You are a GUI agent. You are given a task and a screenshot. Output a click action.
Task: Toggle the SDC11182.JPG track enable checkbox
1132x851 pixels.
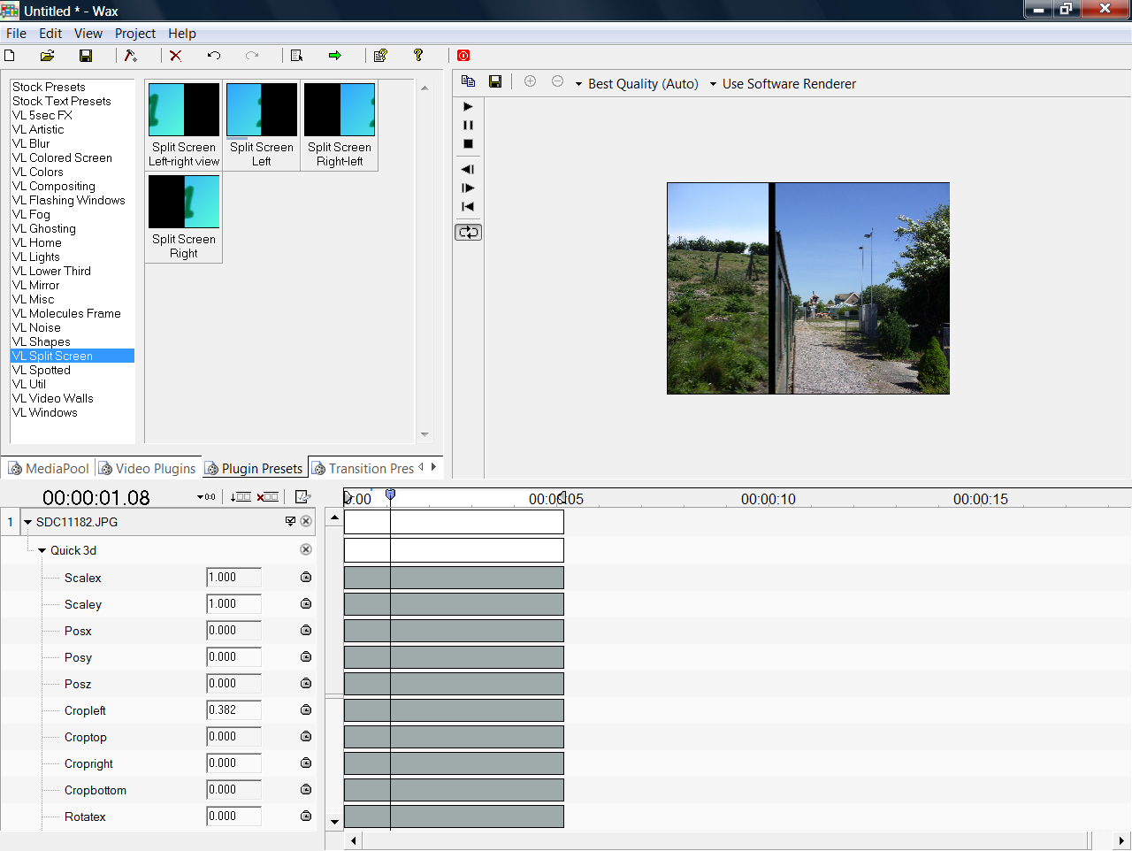click(290, 522)
